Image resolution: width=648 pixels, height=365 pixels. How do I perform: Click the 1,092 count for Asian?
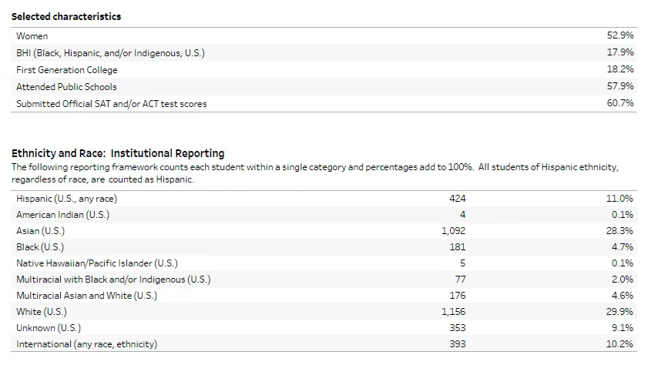coord(453,231)
